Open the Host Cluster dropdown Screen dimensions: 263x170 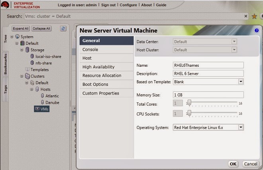(x=234, y=50)
